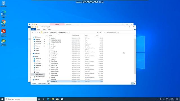Open Microsoft Store from the taskbar

tap(57, 99)
